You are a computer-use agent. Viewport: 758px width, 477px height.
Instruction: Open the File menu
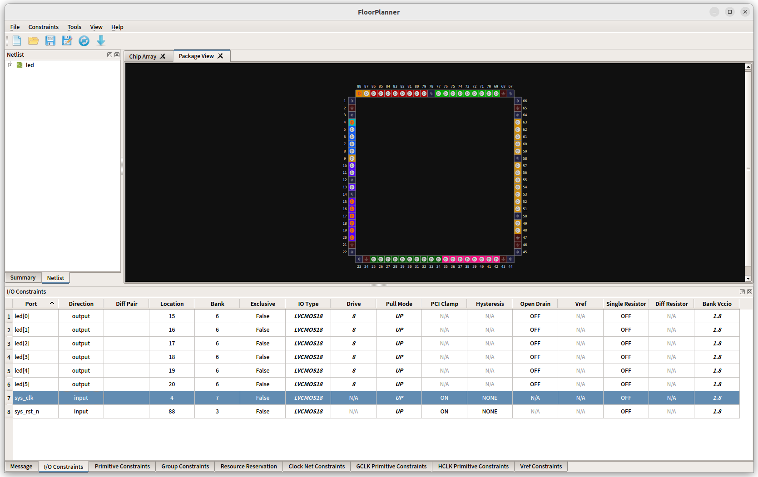click(15, 27)
